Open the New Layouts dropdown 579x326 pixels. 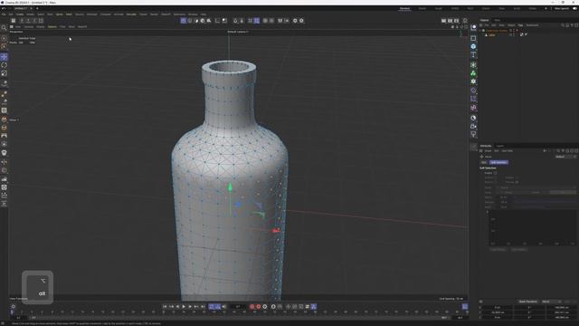coord(562,8)
